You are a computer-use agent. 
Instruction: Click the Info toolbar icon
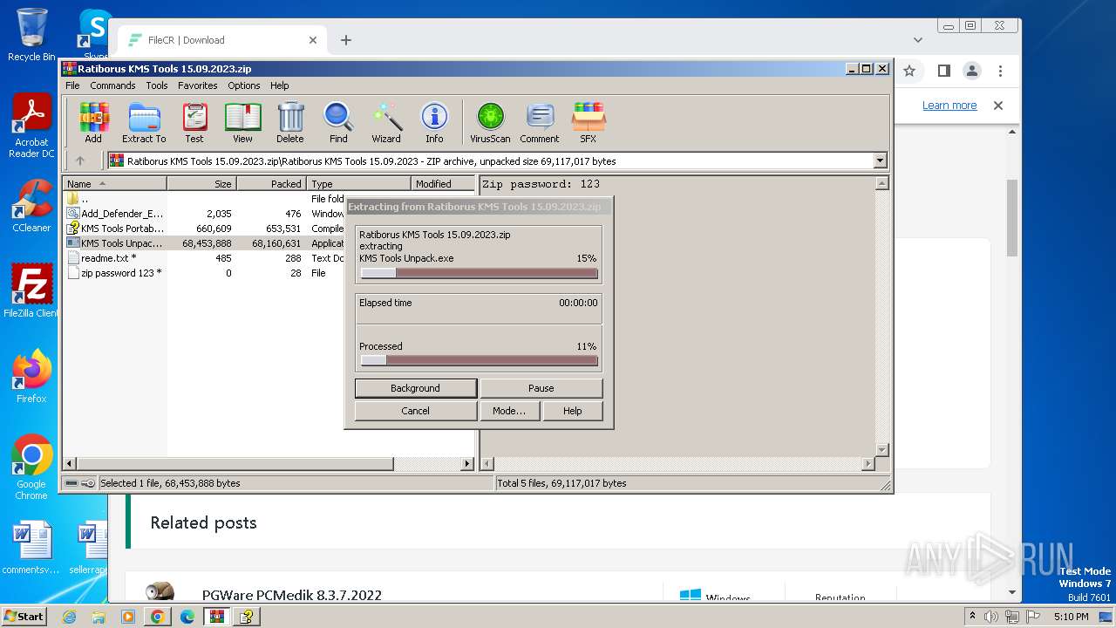(x=434, y=122)
